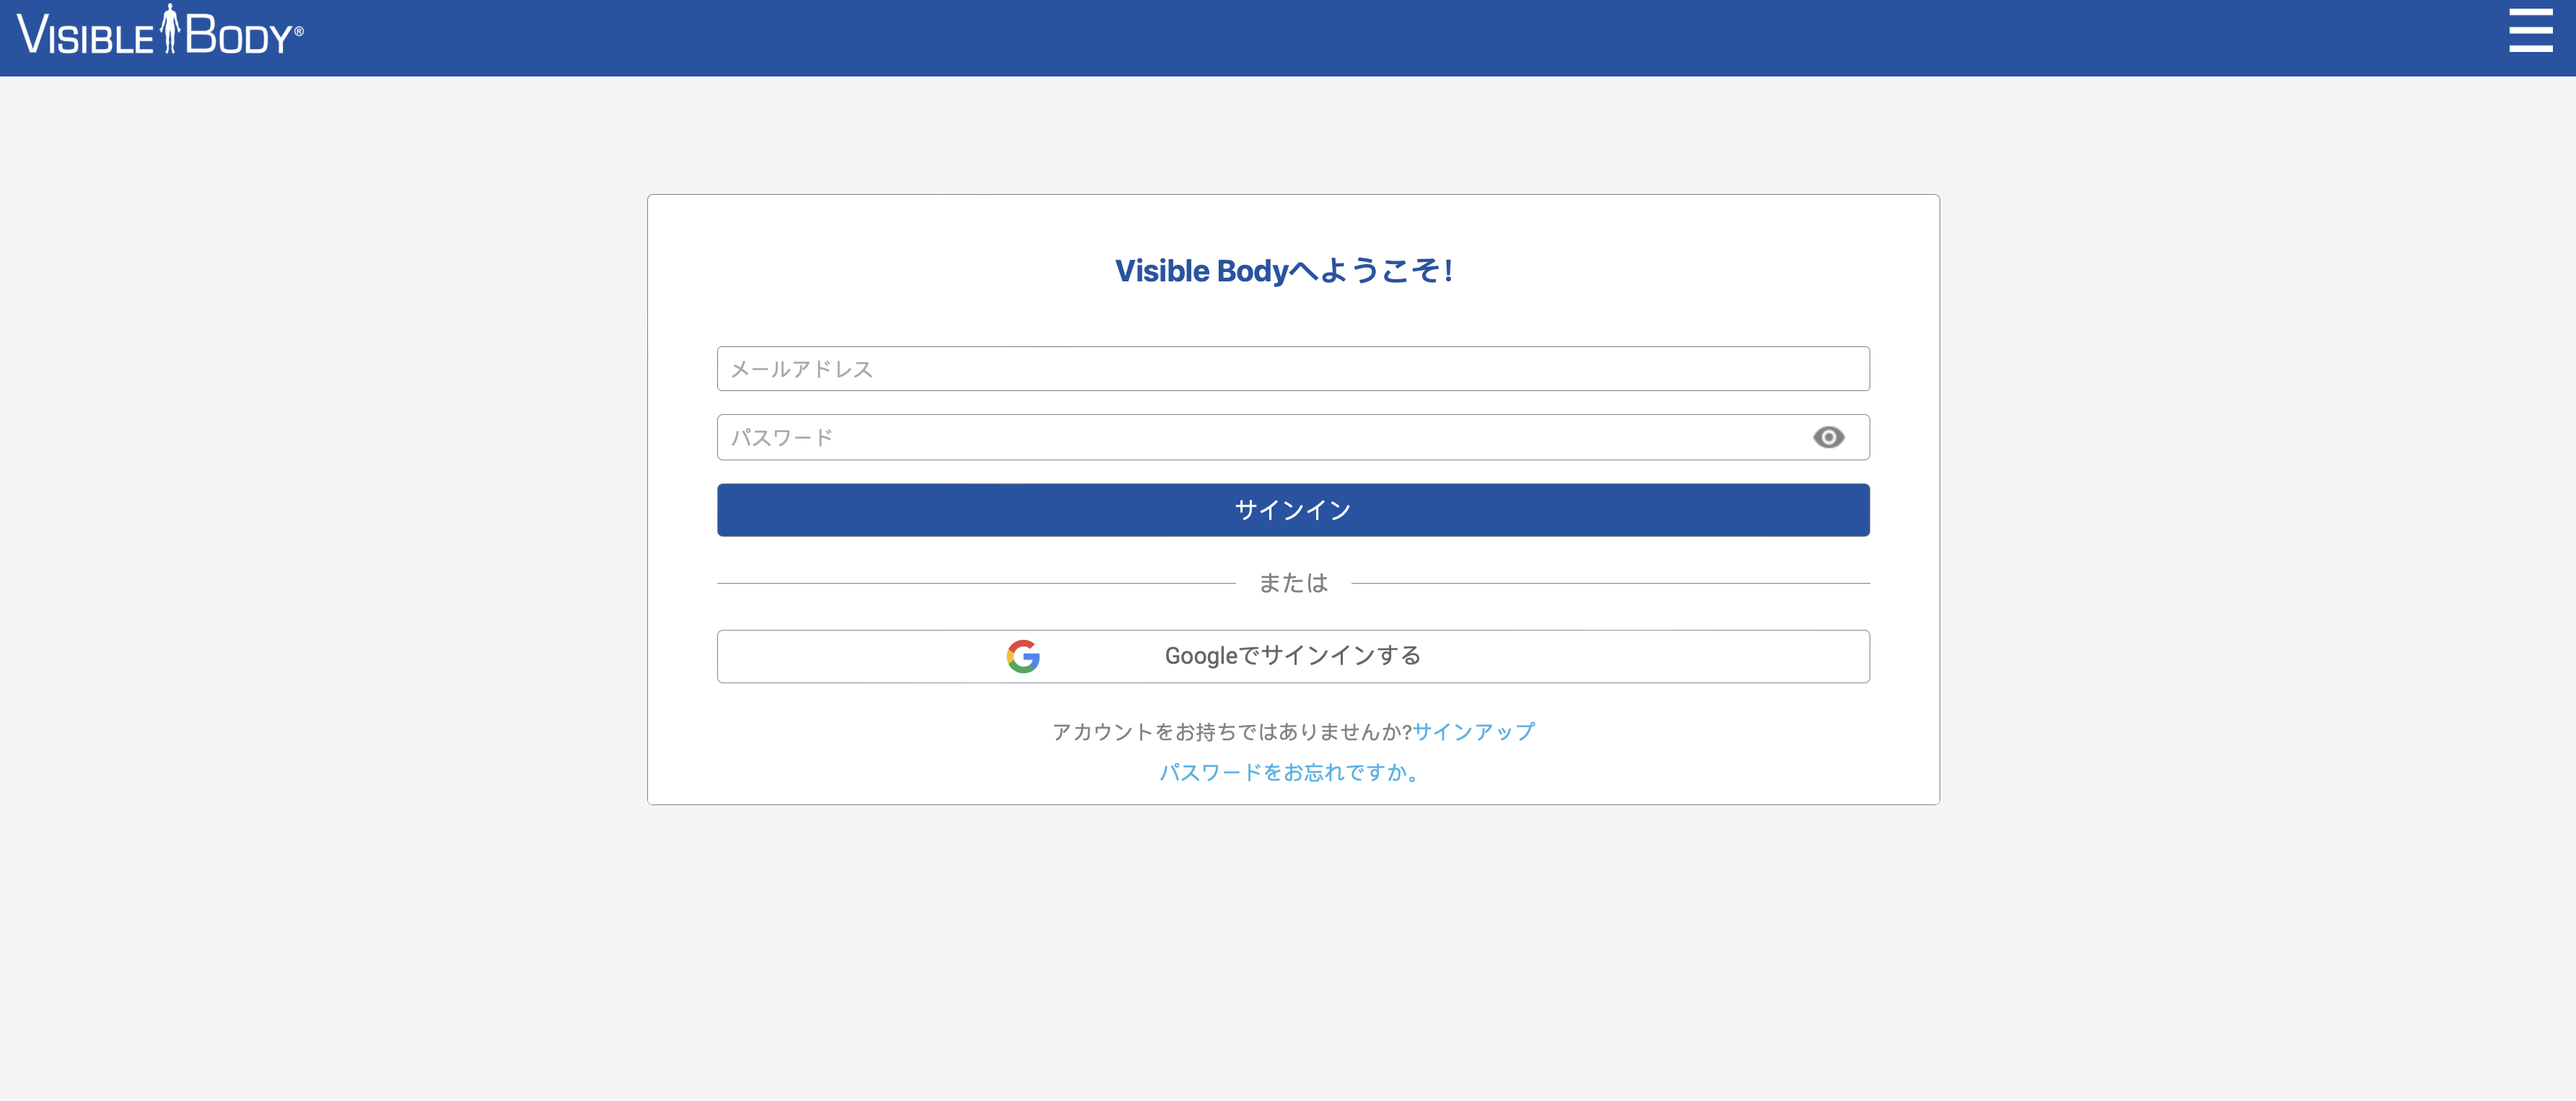
Task: Click アカウントをお持ちではありませんか? text
Action: click(x=1231, y=732)
